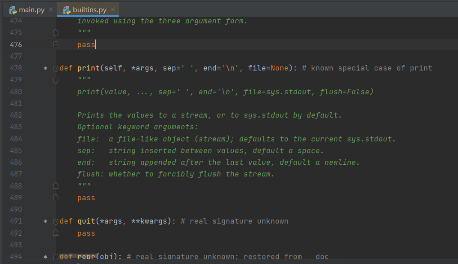The width and height of the screenshot is (458, 264).
Task: Collapse the repr function at line 494
Action: pos(55,256)
